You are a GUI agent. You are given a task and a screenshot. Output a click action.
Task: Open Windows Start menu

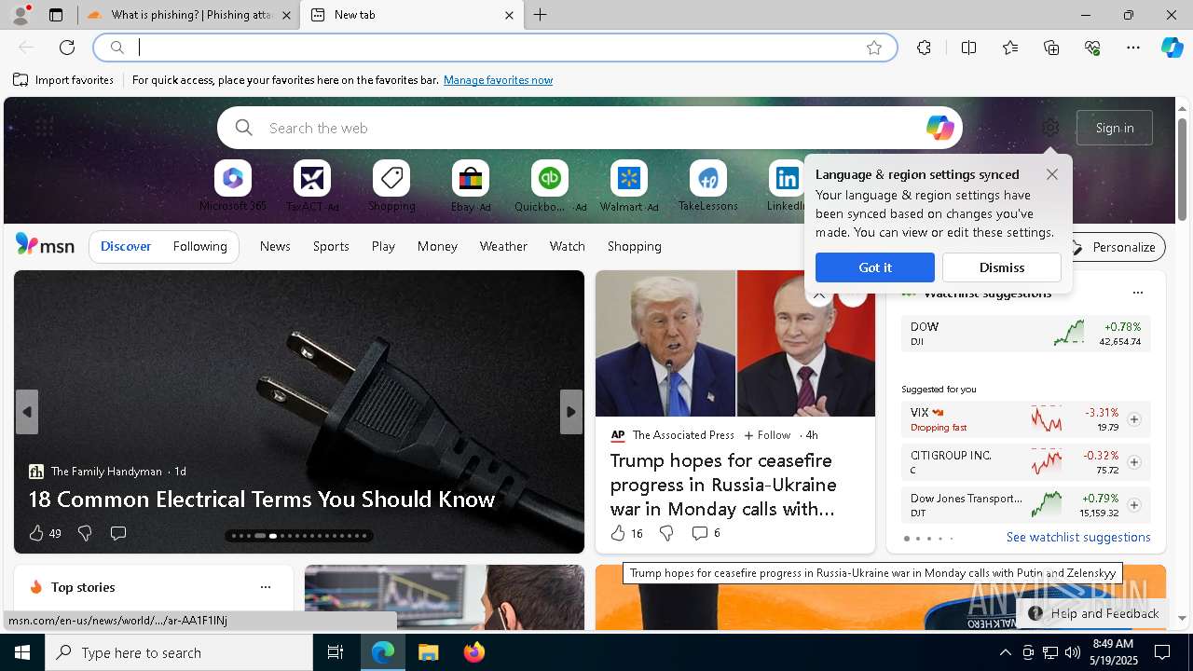click(22, 652)
